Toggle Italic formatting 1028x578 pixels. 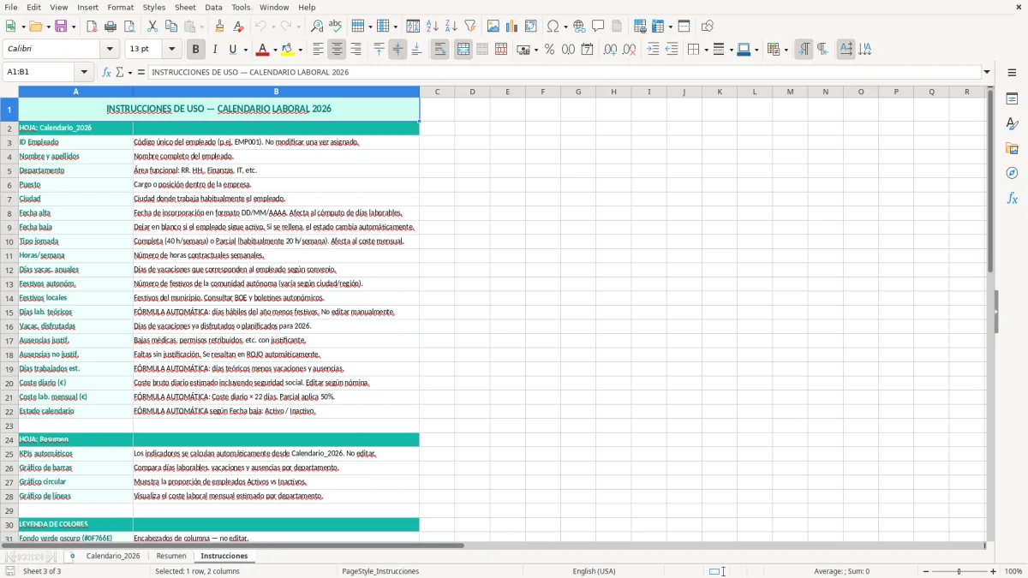pos(215,50)
